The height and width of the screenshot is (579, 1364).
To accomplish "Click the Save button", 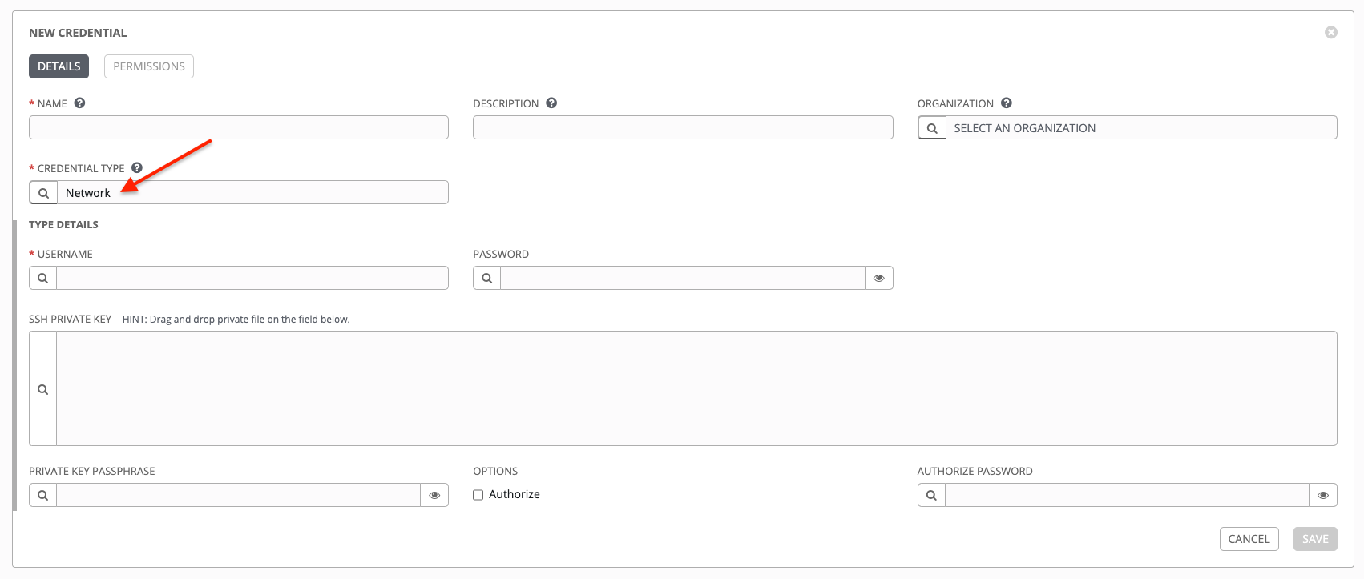I will pos(1315,539).
